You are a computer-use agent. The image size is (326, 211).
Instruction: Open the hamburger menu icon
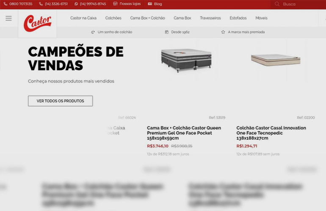click(x=8, y=18)
